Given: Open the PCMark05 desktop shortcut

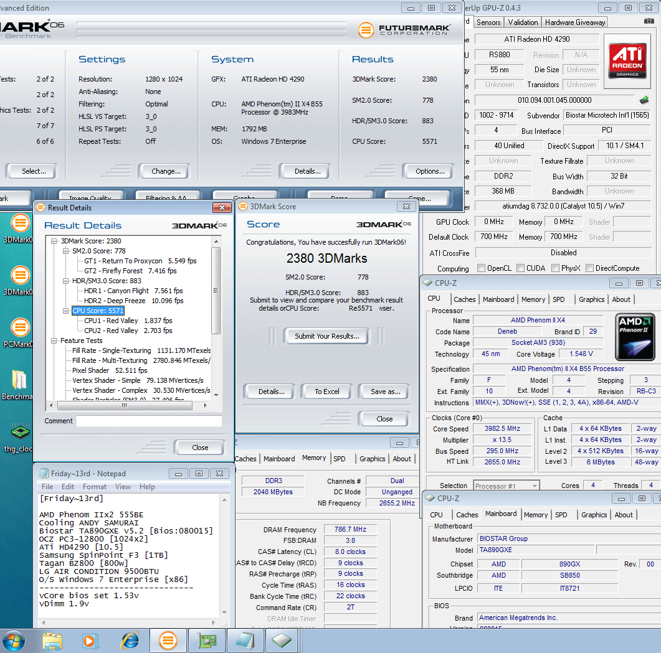Looking at the screenshot, I should pos(20,327).
